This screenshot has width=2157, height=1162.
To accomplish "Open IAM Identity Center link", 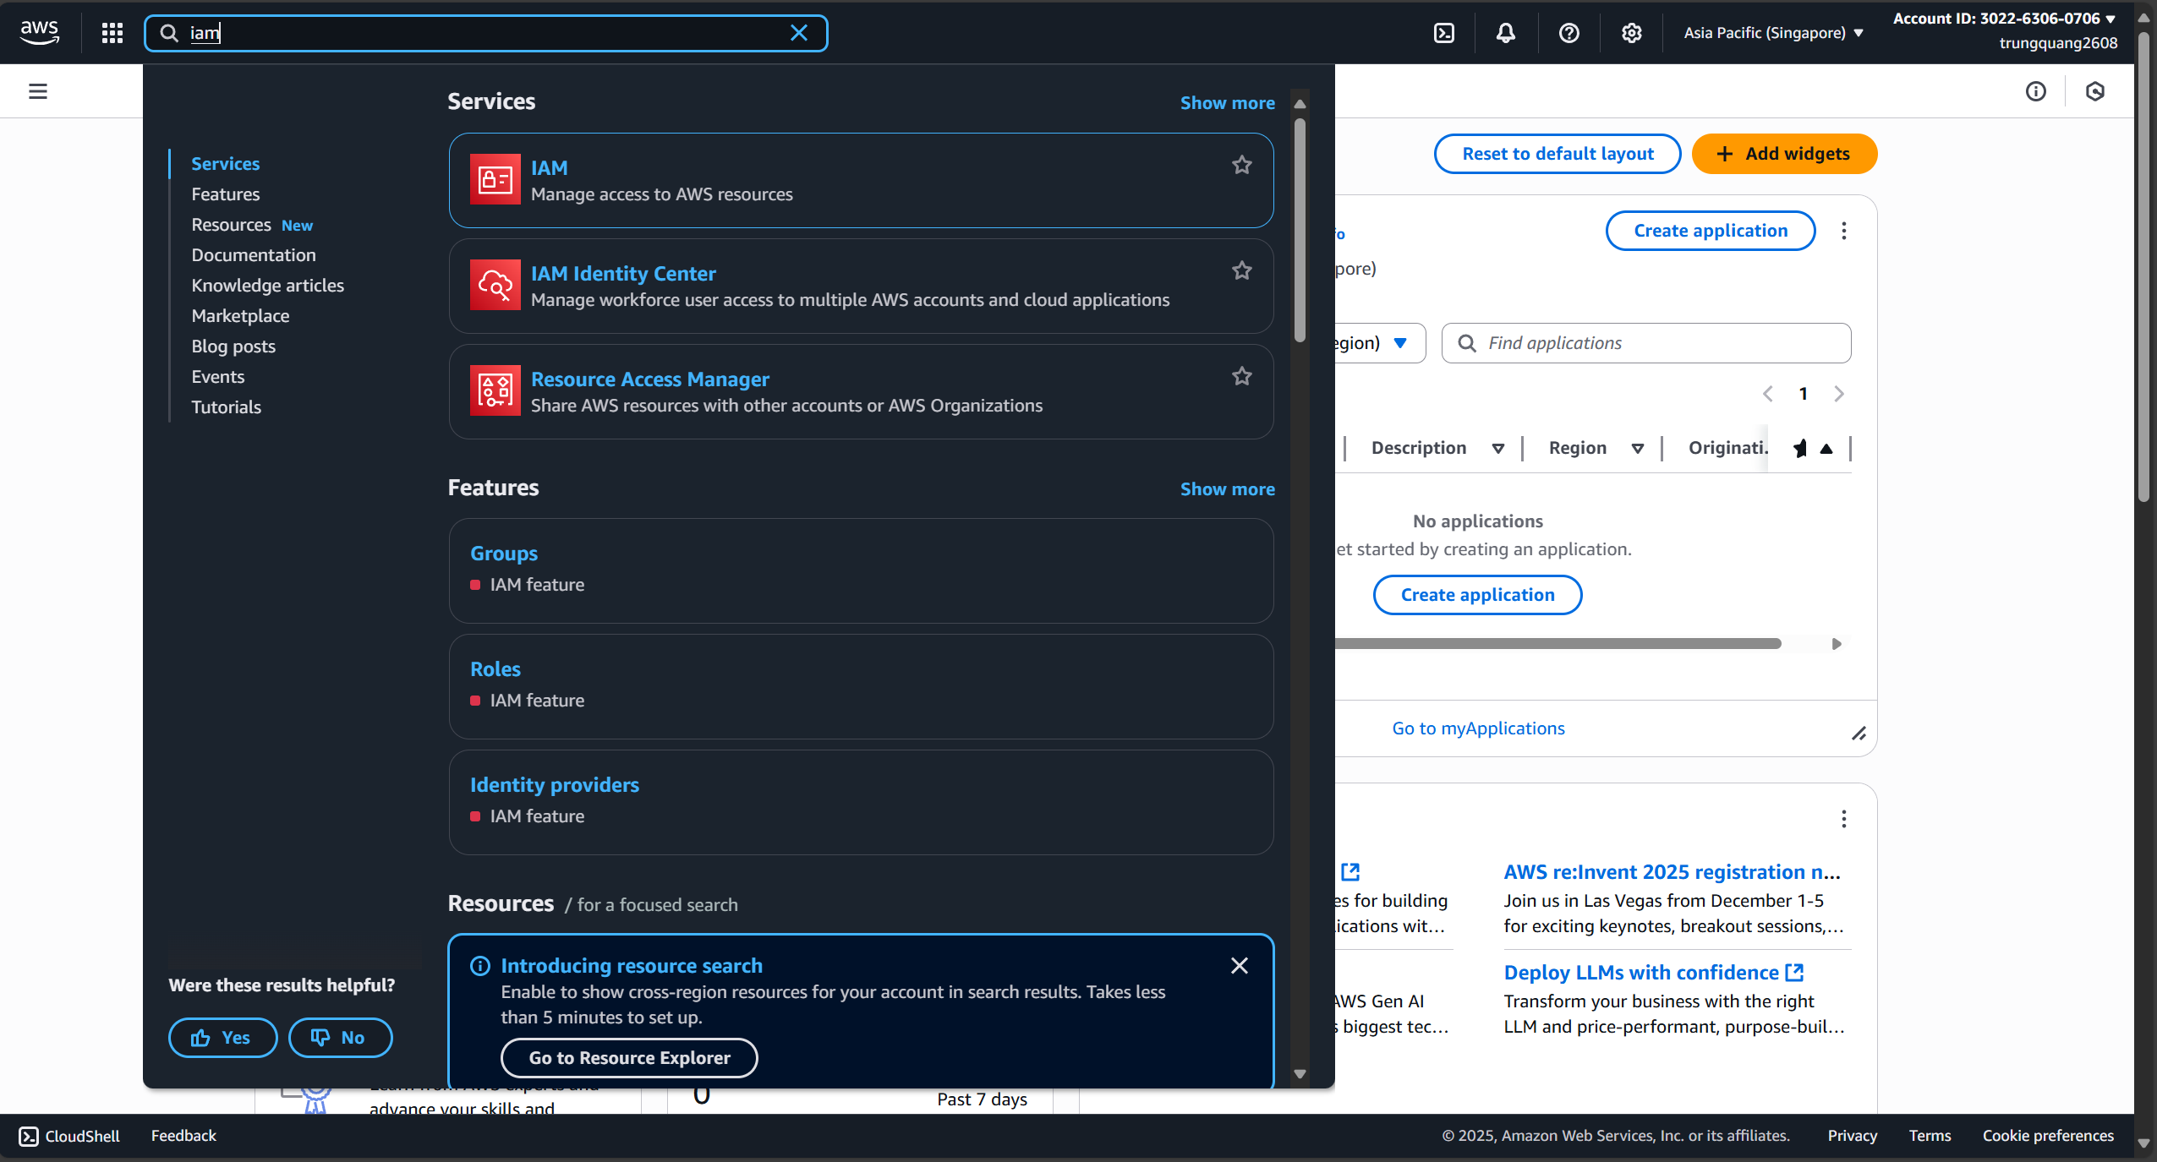I will pos(623,274).
